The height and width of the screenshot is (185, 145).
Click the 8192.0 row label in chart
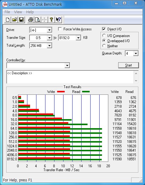12,159
